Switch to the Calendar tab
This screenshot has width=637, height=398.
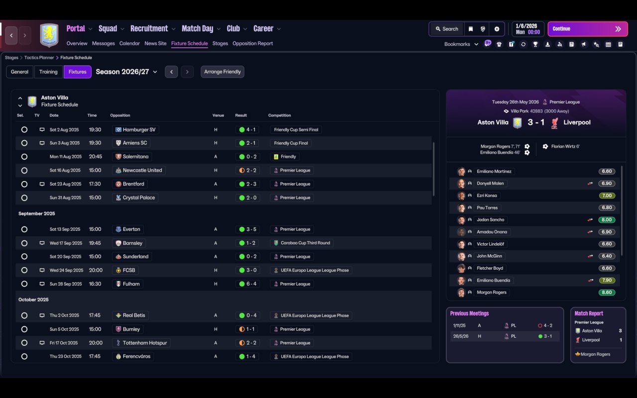(129, 43)
